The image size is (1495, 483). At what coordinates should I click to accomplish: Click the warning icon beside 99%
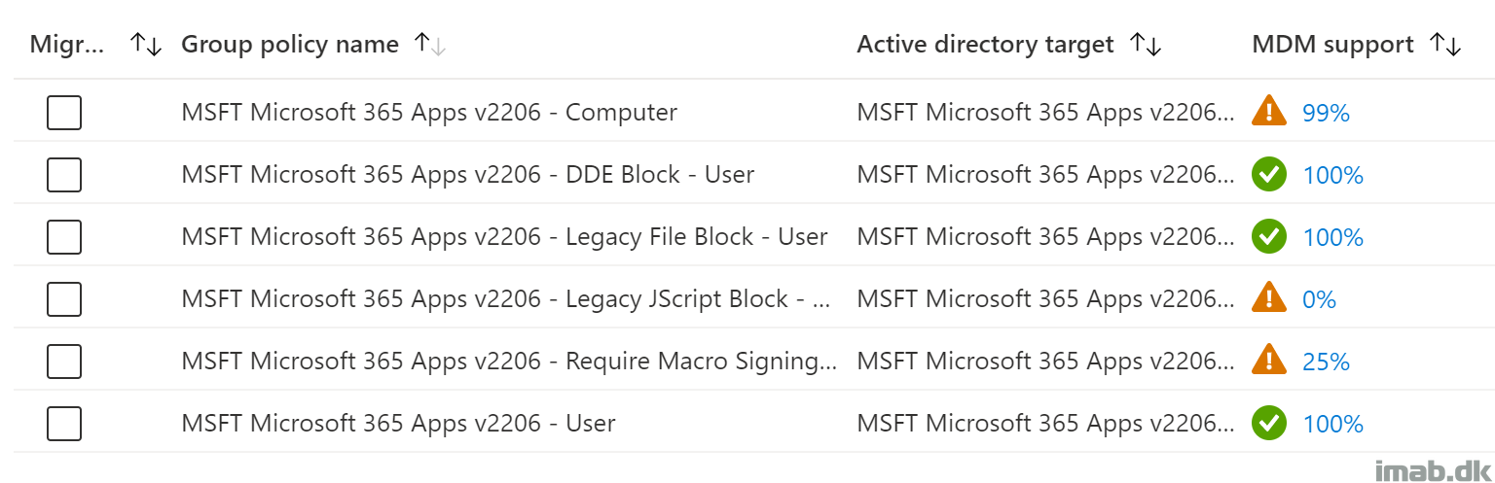(1268, 110)
